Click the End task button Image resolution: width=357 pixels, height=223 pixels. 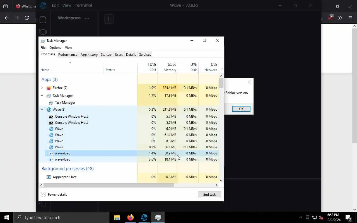(209, 195)
